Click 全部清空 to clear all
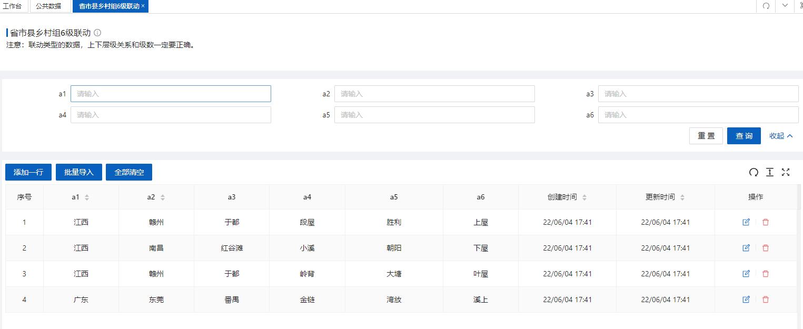 pyautogui.click(x=129, y=172)
